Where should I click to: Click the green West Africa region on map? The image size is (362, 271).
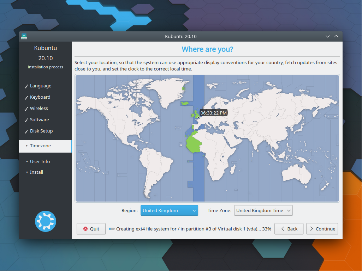(x=193, y=144)
